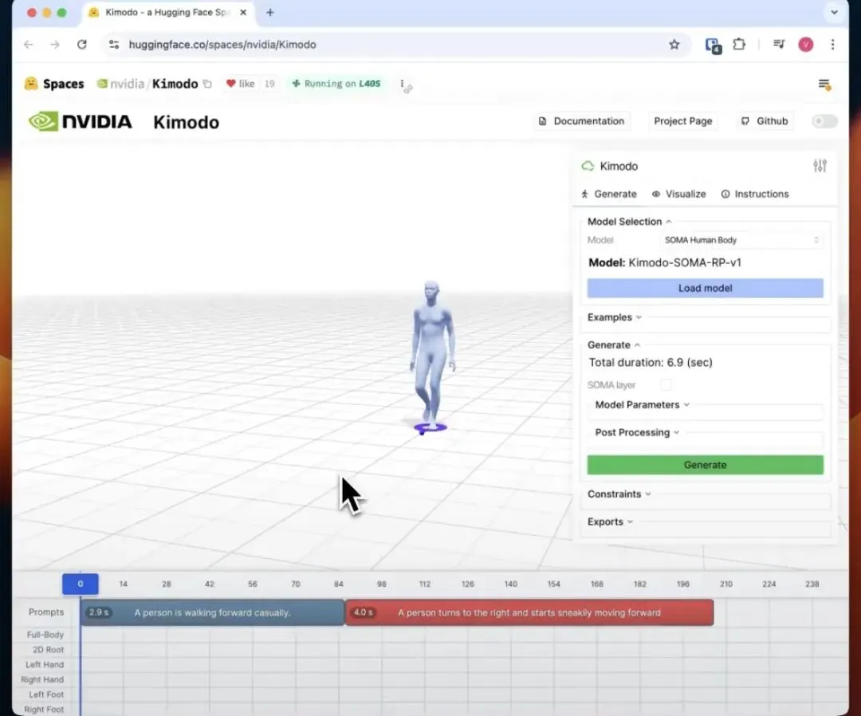
Task: Open the space three-dot options menu
Action: 403,84
